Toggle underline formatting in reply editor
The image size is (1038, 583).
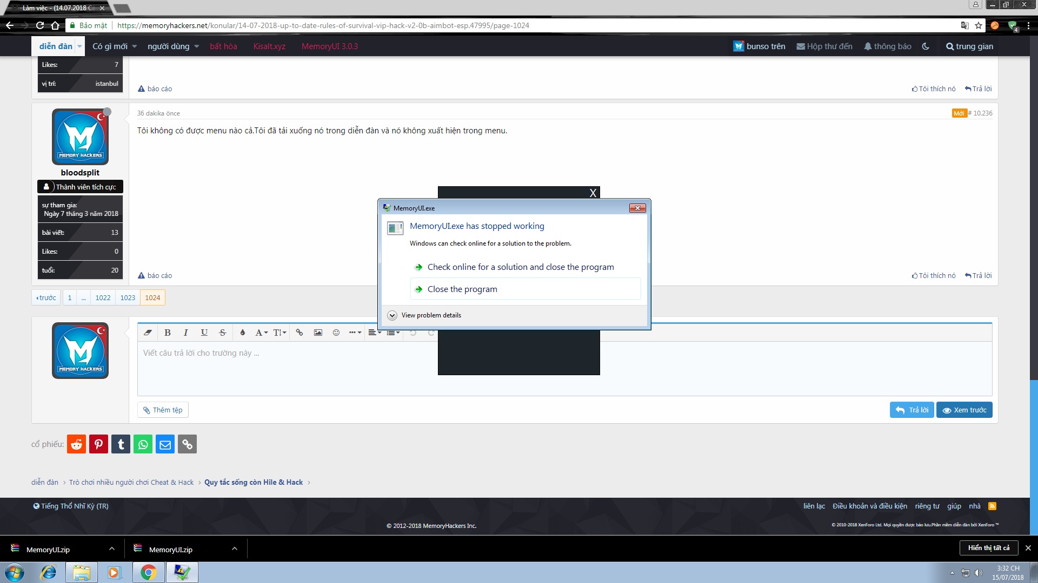(204, 333)
